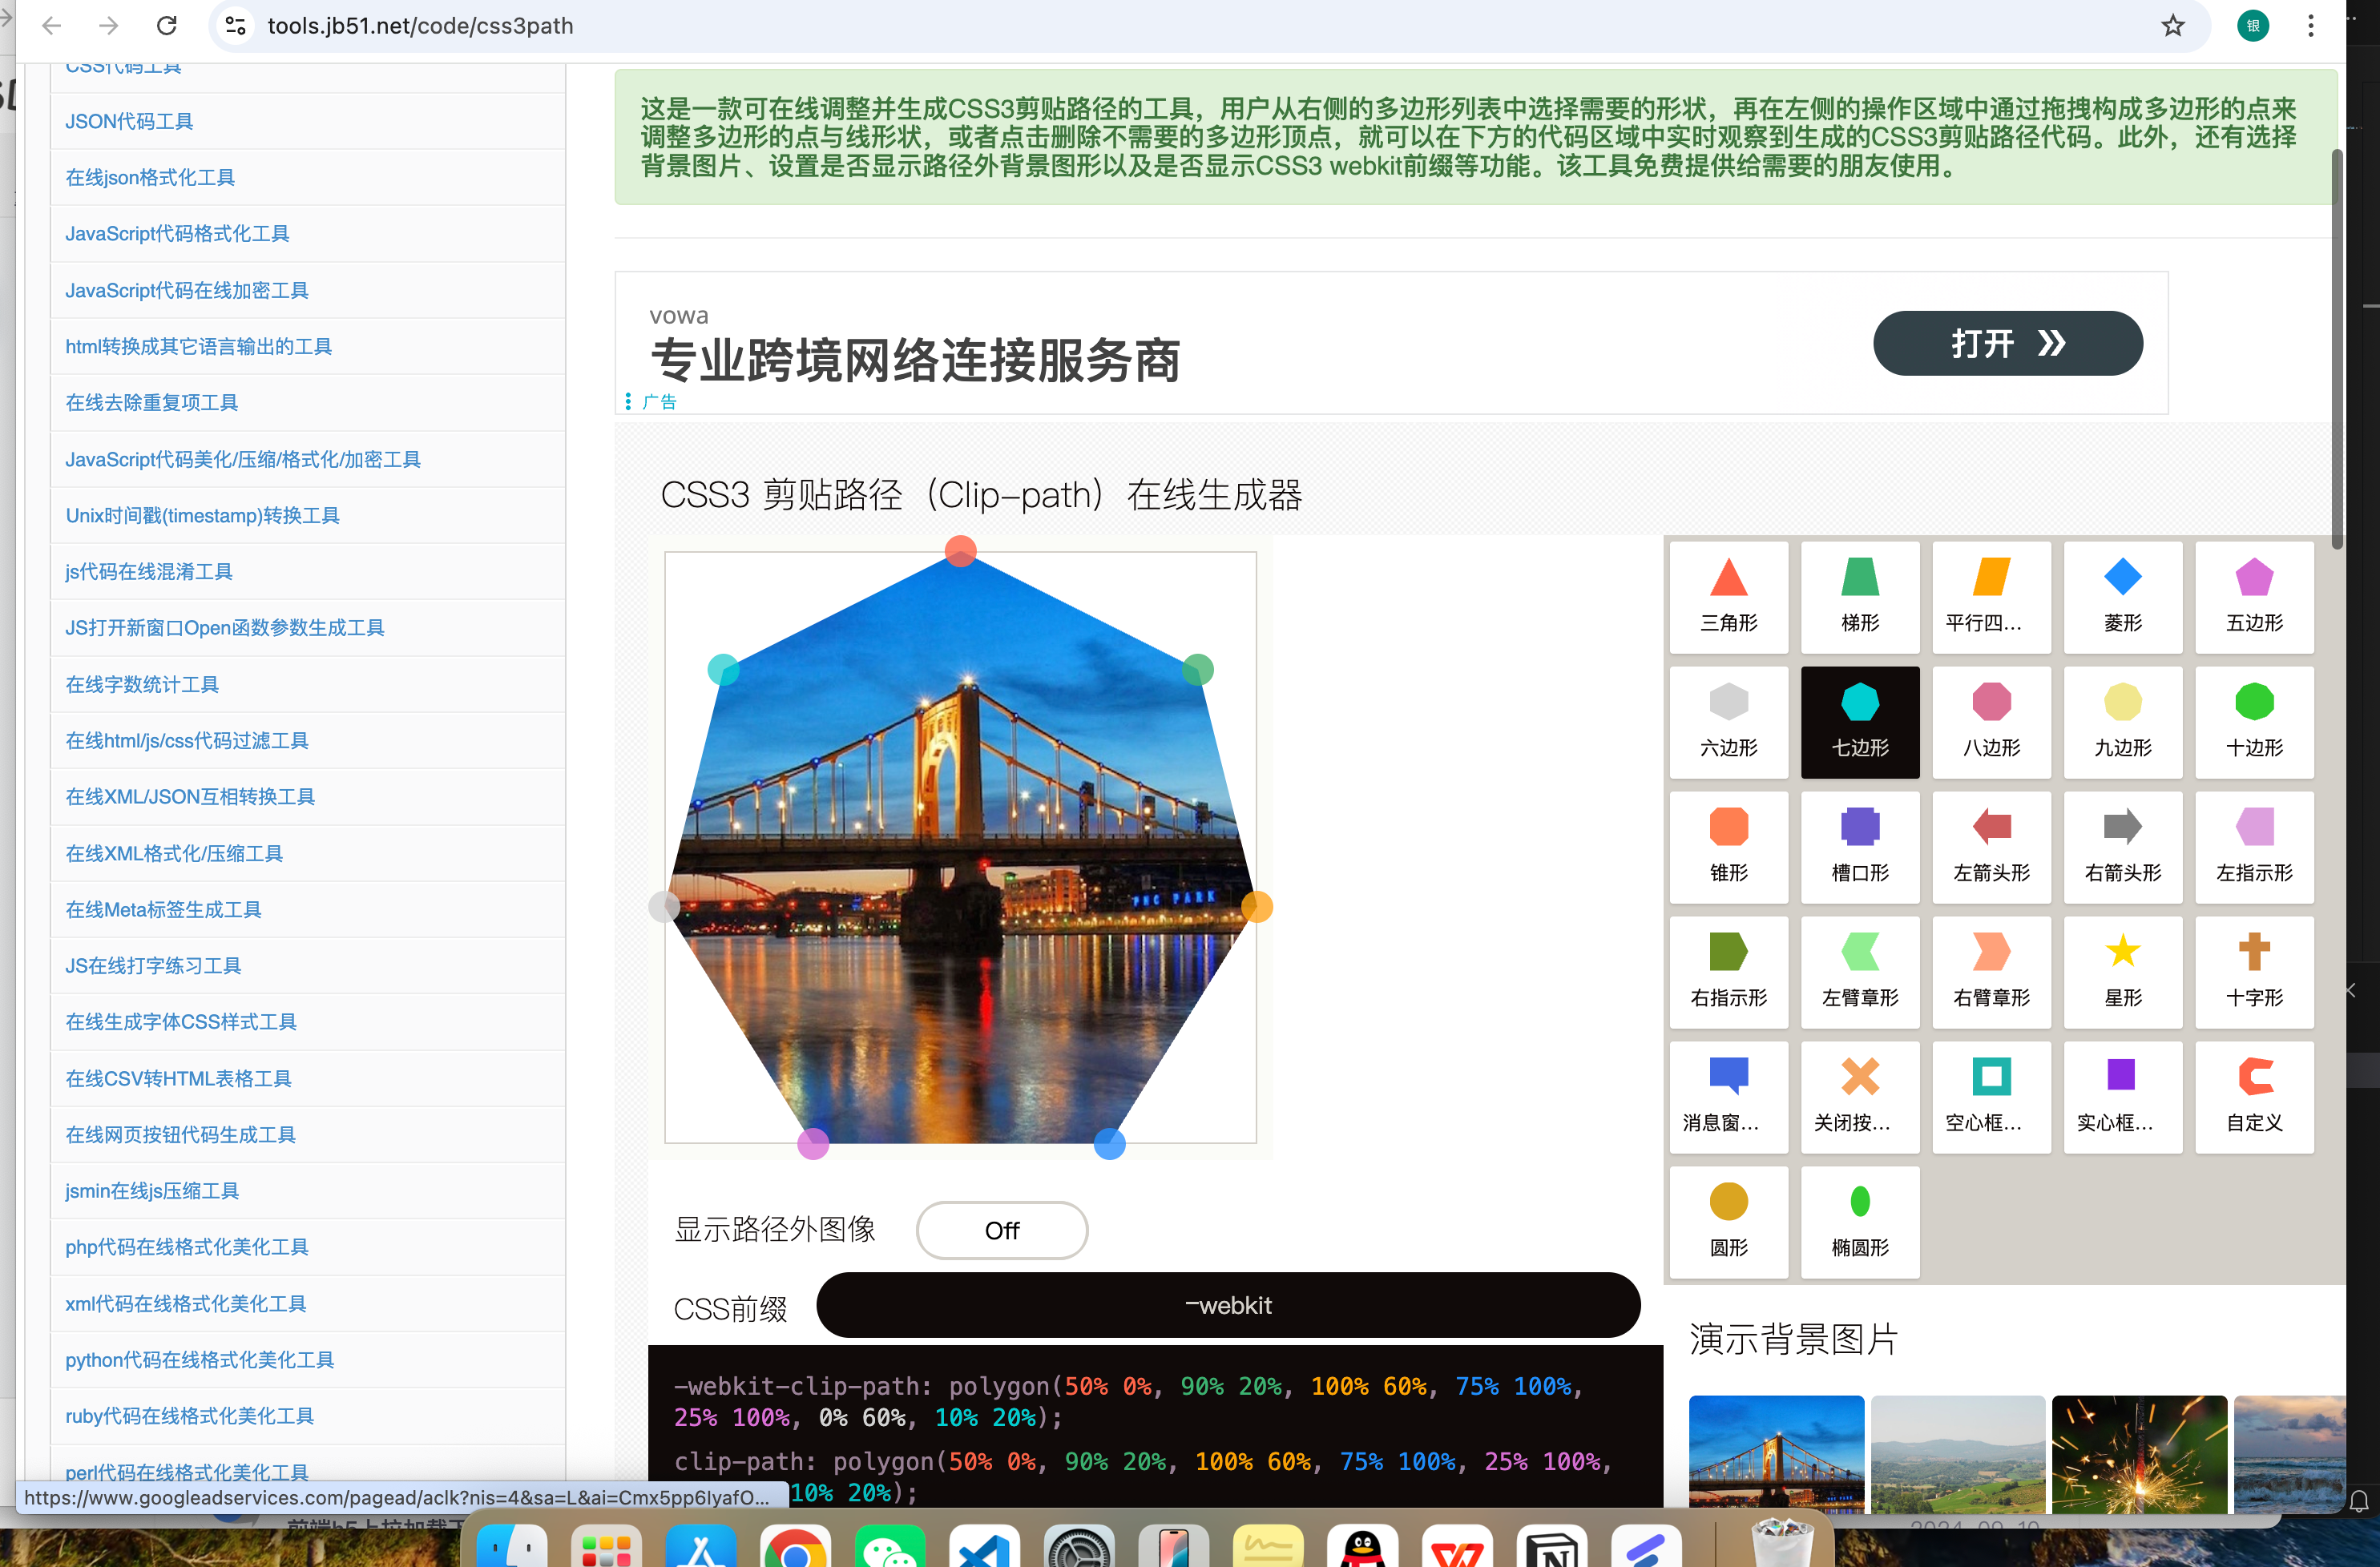
Task: Select the triangle (三角形) shape
Action: tap(1728, 597)
